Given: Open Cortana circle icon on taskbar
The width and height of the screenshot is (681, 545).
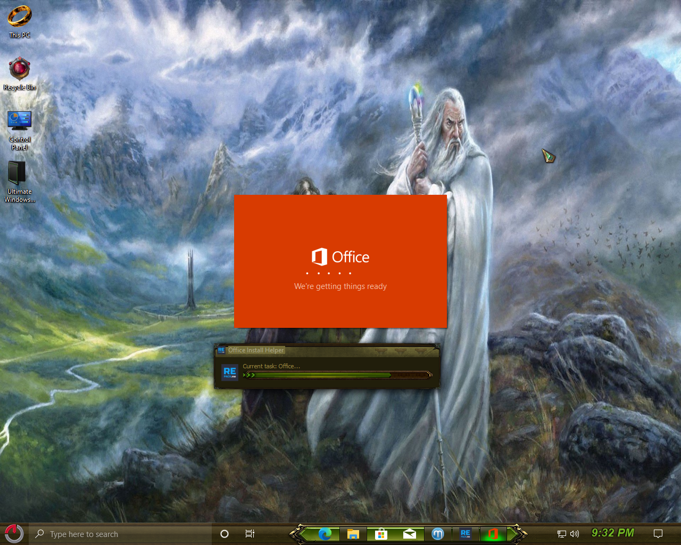Looking at the screenshot, I should (x=225, y=534).
